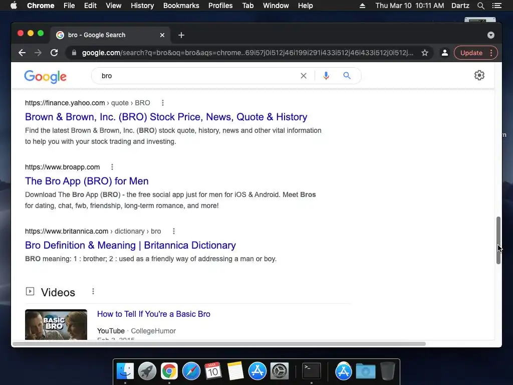
Task: Reload the Google search page
Action: point(54,53)
